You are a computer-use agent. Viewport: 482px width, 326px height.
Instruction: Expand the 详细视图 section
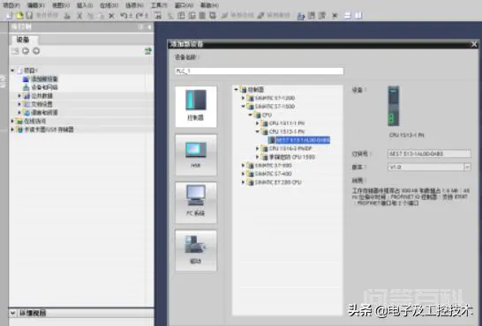[x=12, y=313]
